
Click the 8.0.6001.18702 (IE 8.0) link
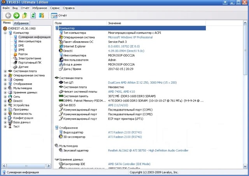[124, 46]
